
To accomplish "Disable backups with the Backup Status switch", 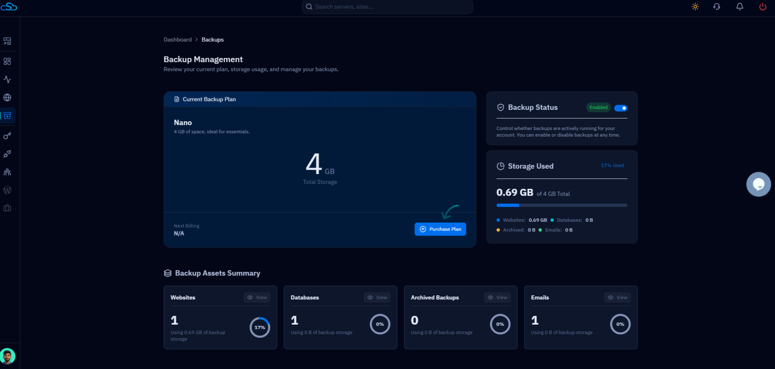I will (621, 108).
